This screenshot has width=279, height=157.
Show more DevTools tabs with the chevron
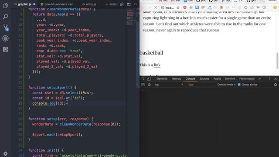260,78
